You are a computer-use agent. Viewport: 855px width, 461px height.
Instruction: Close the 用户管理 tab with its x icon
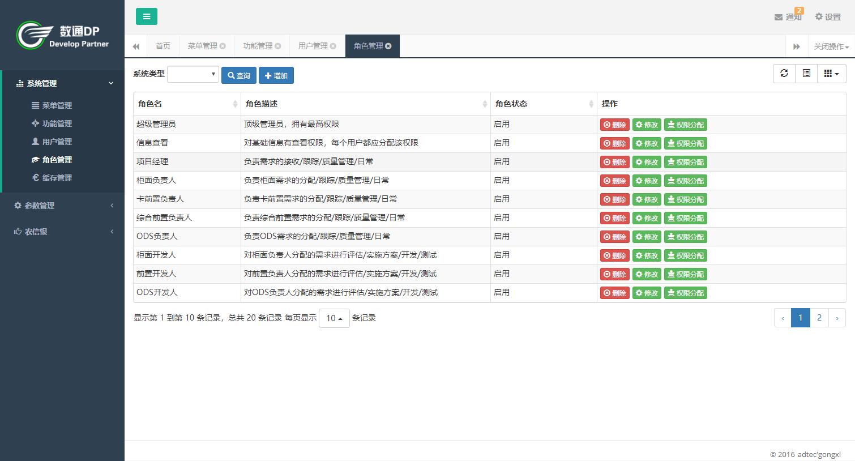click(333, 46)
